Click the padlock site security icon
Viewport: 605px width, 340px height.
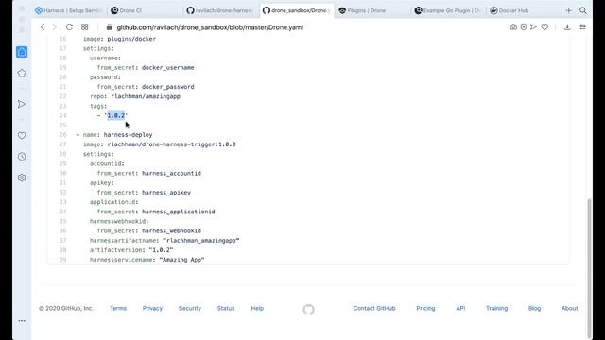pos(110,27)
